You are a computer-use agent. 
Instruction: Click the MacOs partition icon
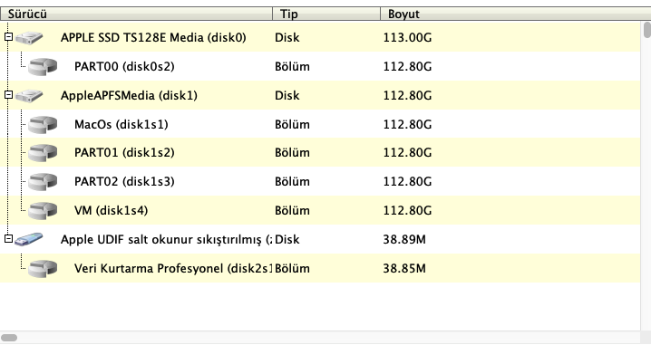(x=43, y=124)
